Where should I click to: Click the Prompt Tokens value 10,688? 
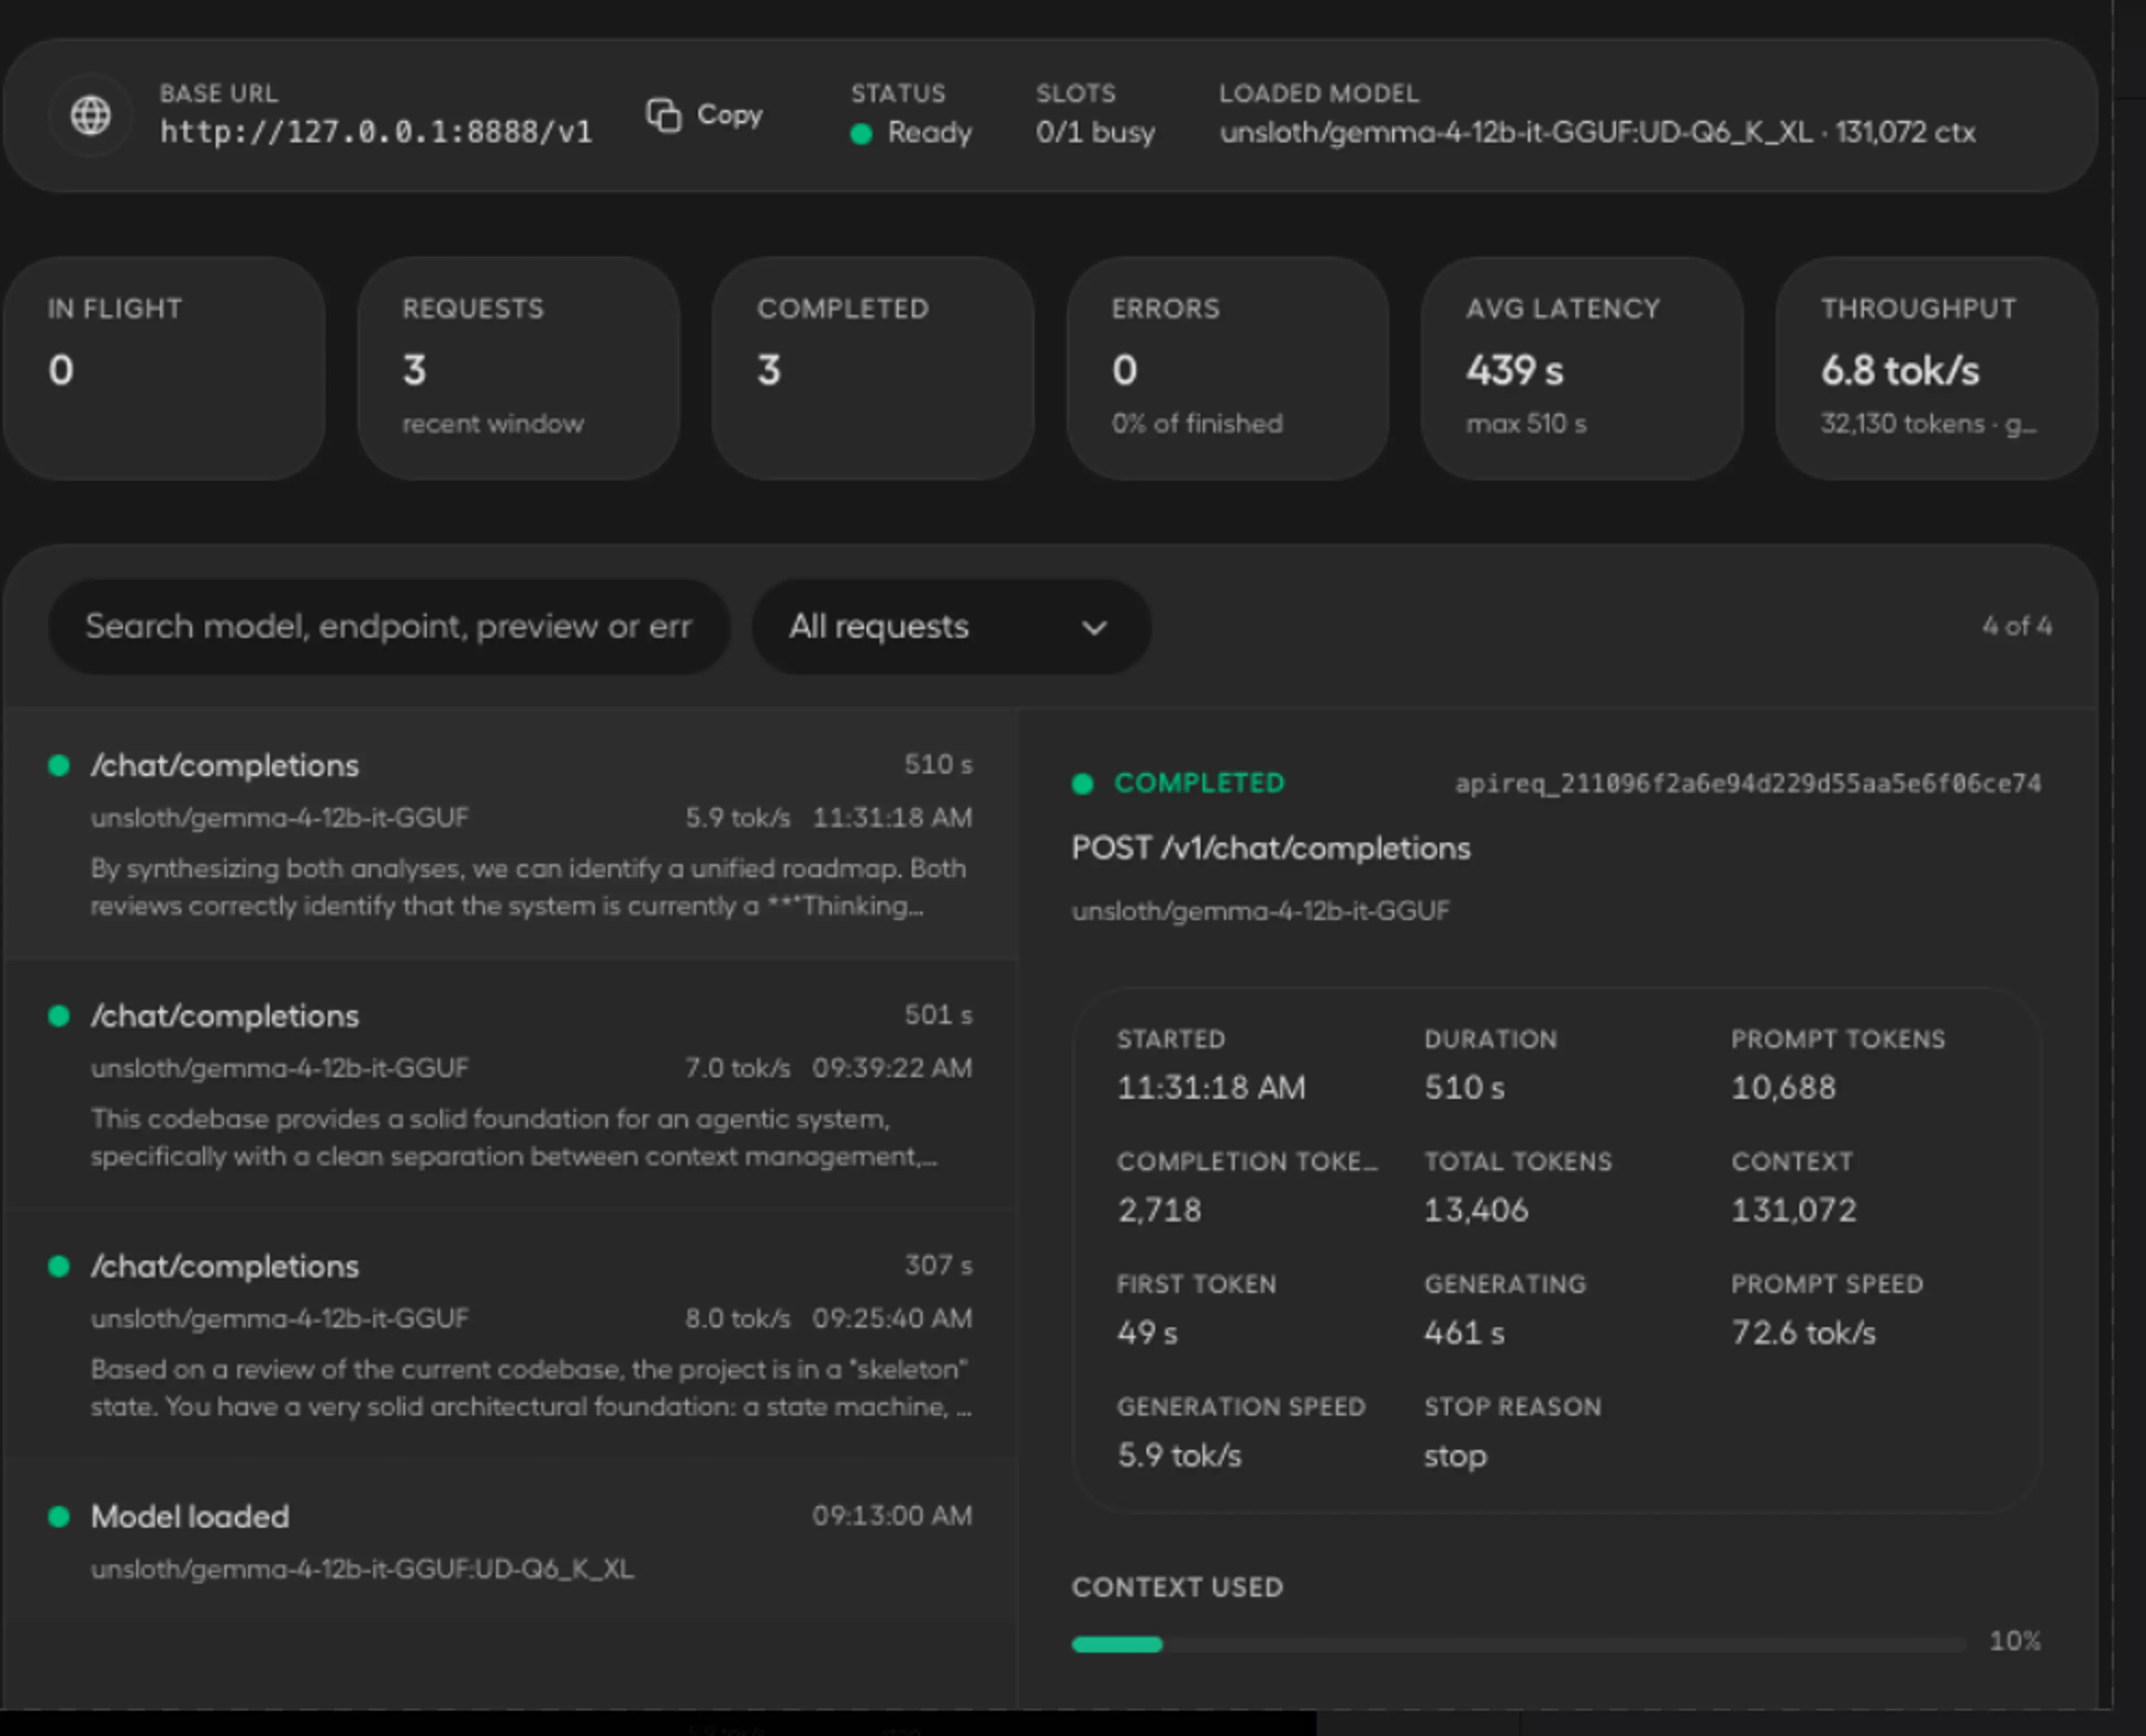[x=1783, y=1087]
